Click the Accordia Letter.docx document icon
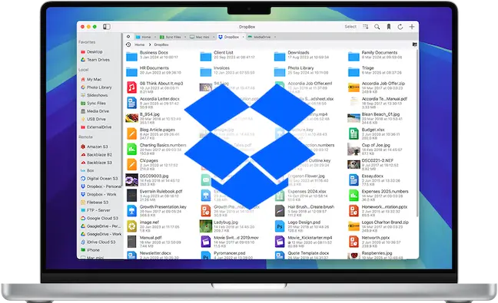 [x=132, y=103]
